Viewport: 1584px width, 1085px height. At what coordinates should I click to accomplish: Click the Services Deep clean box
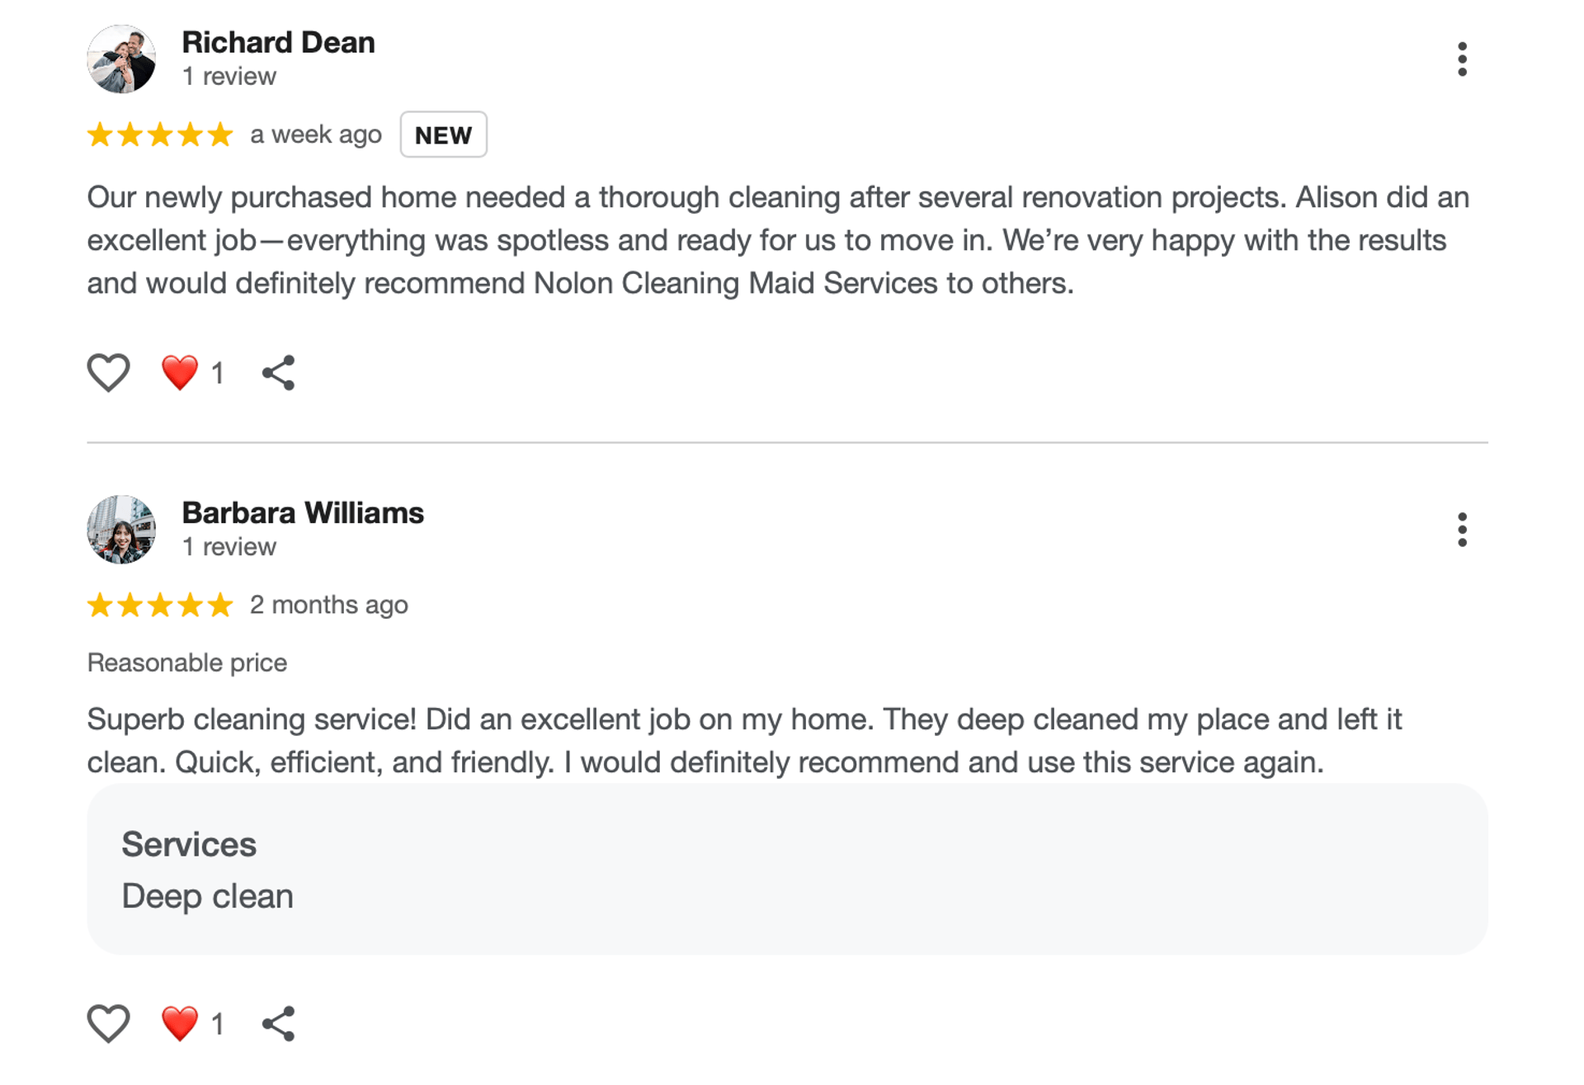(787, 869)
